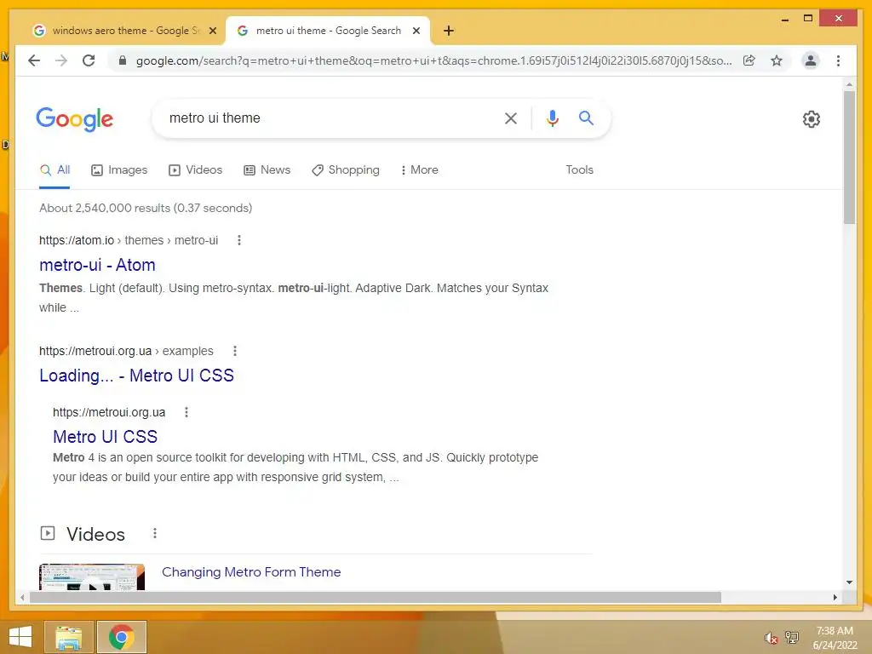The width and height of the screenshot is (872, 654).
Task: Close the 'metro ui theme' tab
Action: 416,31
